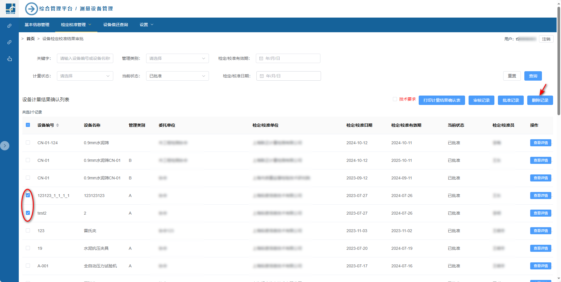Viewport: 561px width, 282px height.
Task: Switch to the 设备借还查询 tab
Action: point(116,25)
